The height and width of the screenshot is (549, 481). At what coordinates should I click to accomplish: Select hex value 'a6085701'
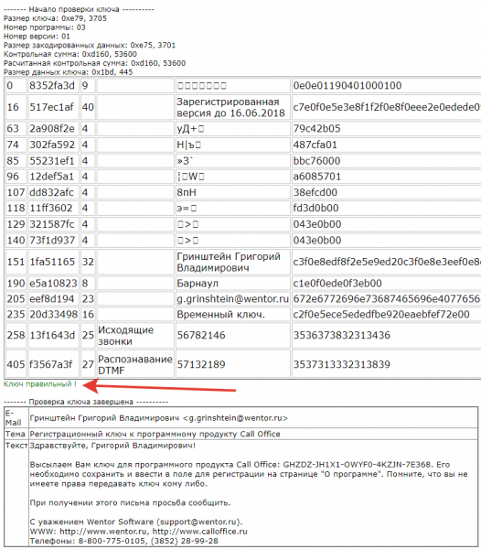(x=317, y=177)
